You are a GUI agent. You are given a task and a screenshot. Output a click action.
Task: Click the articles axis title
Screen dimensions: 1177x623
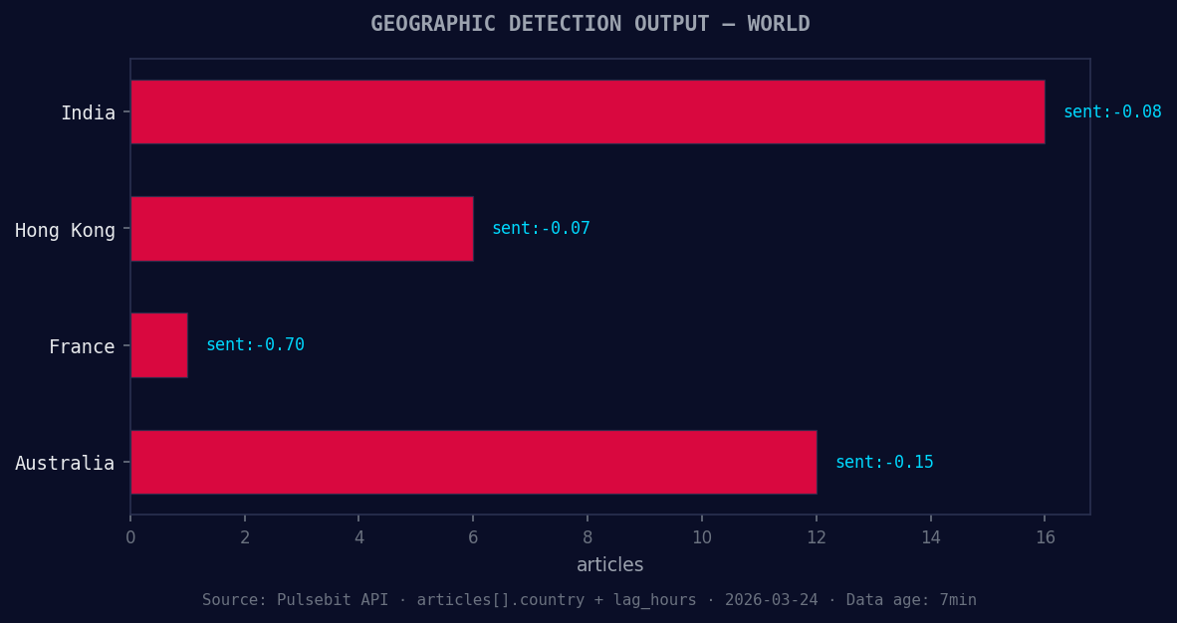[610, 564]
